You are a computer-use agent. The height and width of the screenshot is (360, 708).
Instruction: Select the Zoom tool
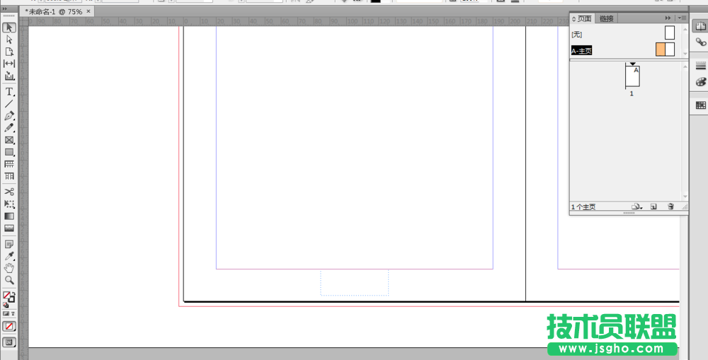9,280
